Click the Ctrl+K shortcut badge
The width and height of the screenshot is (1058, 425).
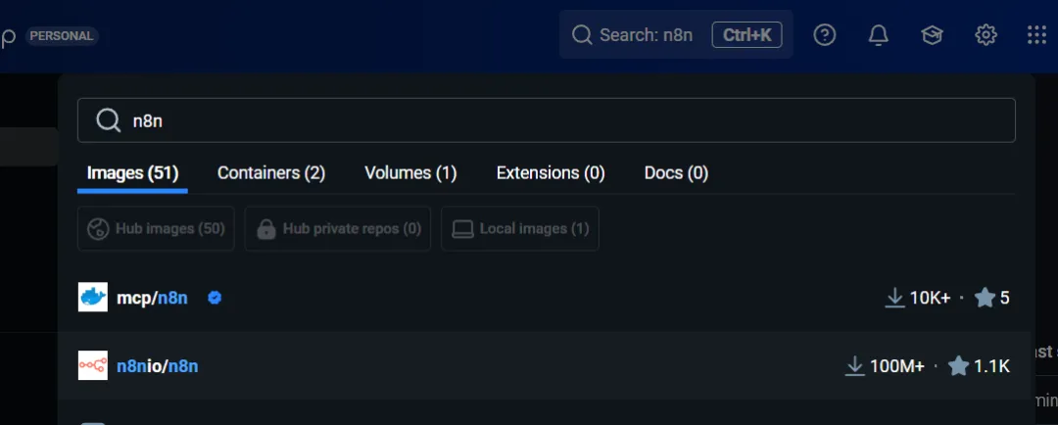tap(746, 35)
